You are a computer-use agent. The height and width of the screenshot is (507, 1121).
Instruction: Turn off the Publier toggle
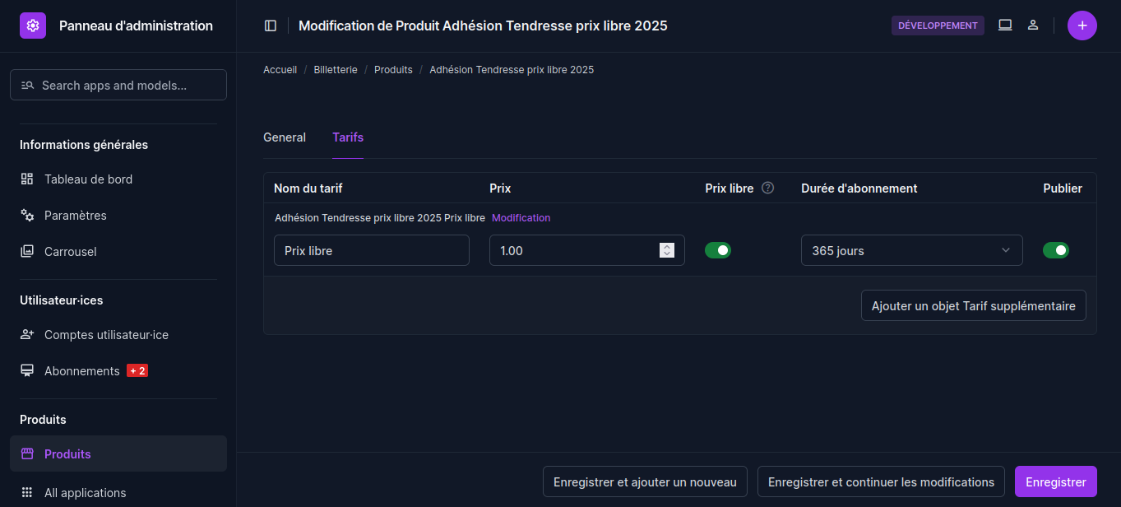click(x=1055, y=250)
